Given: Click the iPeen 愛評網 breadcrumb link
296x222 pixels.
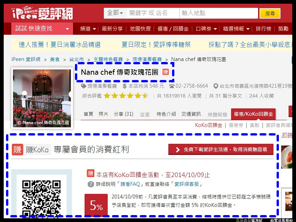Looking at the screenshot, I should click(x=26, y=59).
